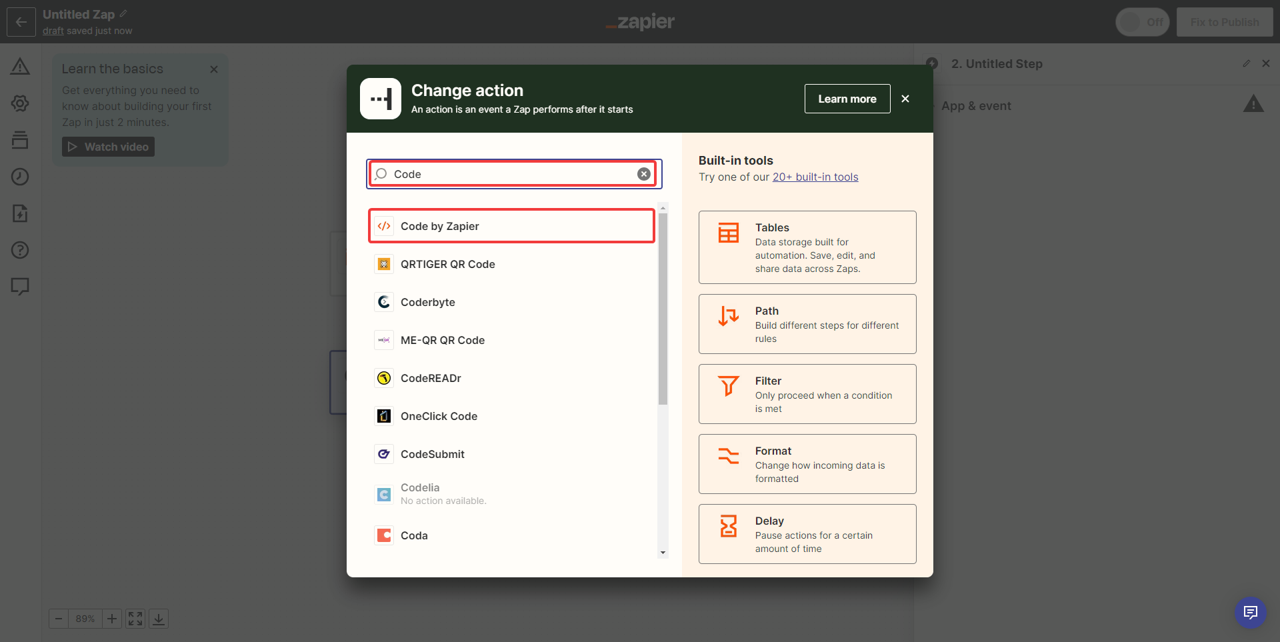Open the 20+ built-in tools link
The image size is (1280, 642).
coord(815,177)
